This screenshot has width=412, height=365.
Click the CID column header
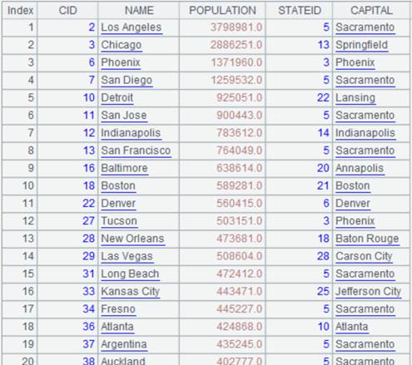click(67, 11)
